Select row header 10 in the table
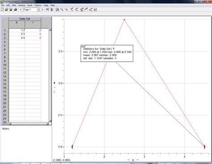 (x=5, y=65)
